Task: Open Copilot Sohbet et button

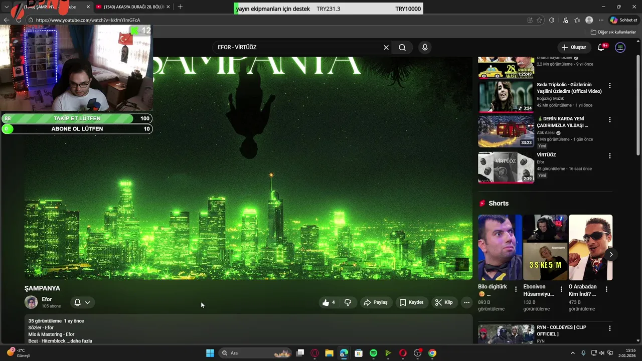Action: 623,20
